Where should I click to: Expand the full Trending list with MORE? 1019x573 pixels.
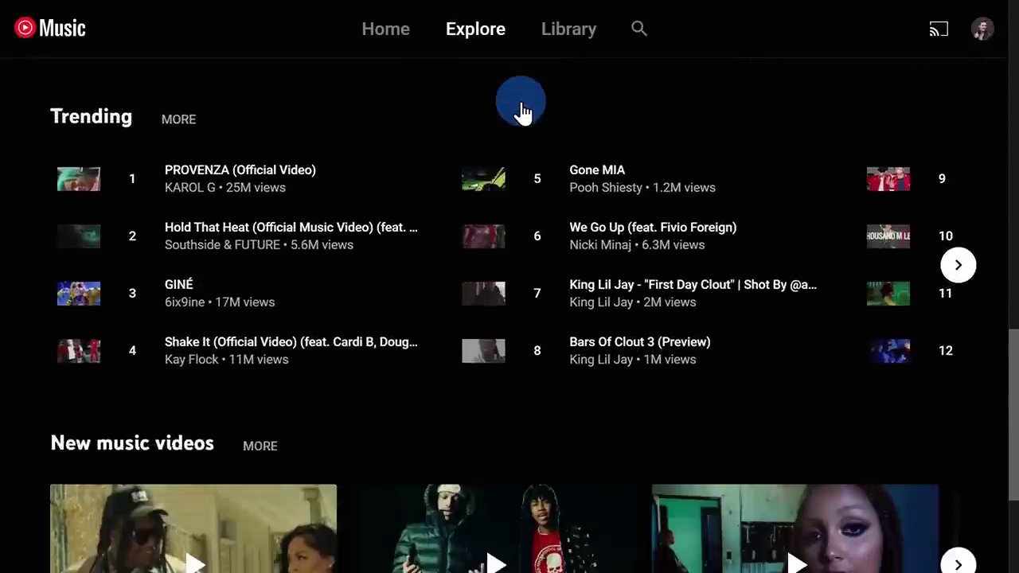[x=178, y=119]
